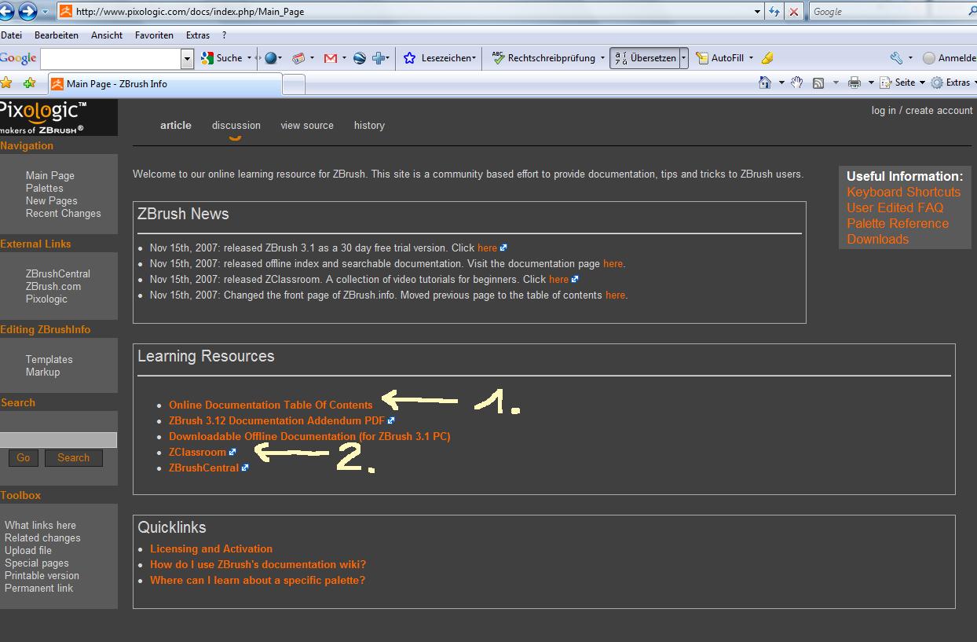Click the RSS feeds icon
The height and width of the screenshot is (642, 977).
tap(818, 83)
